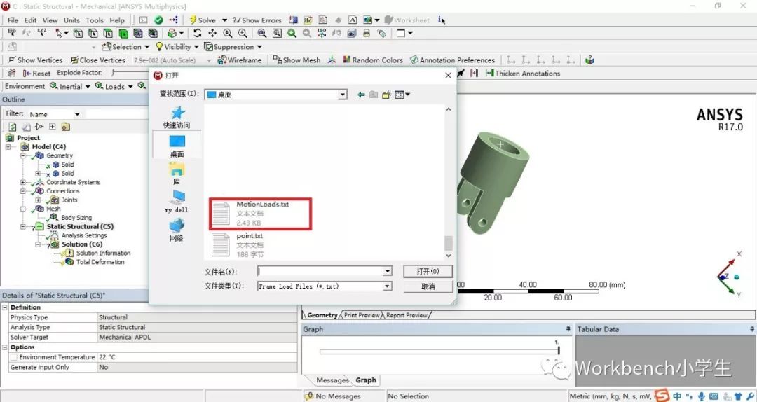Click the green checkmark toolbar icon
Viewport: 757px width, 402px height.
pos(158,20)
